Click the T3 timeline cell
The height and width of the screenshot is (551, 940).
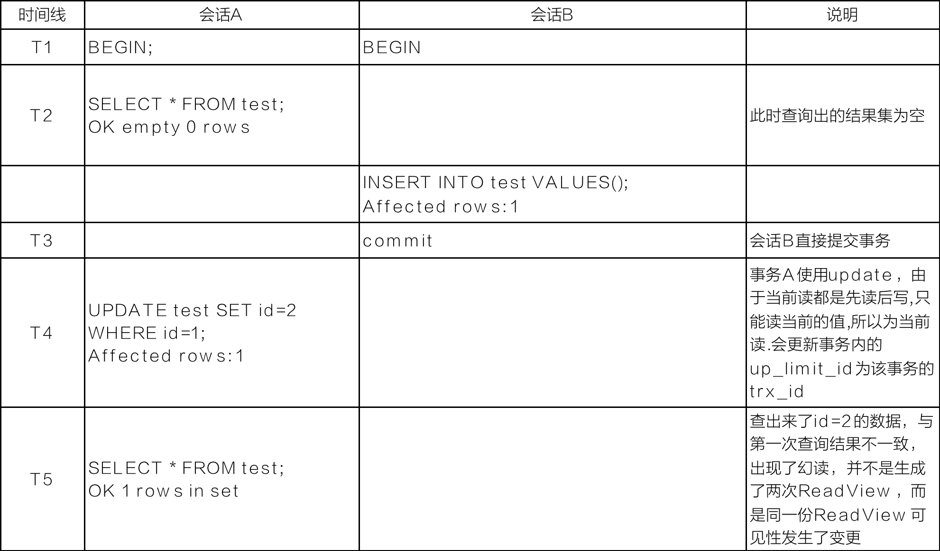tap(42, 241)
